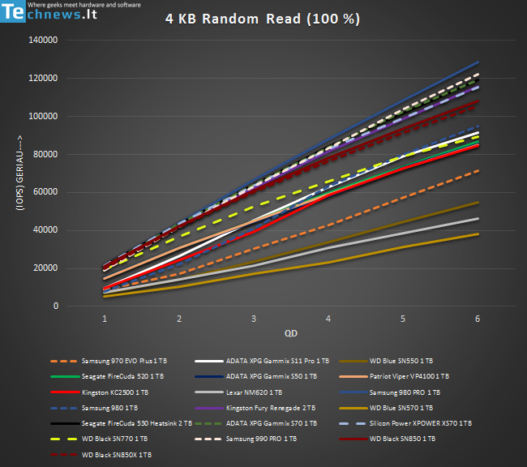Click 'Patriot Viper VP4100 1 TB' legend entry
This screenshot has height=467, width=527.
[x=394, y=376]
